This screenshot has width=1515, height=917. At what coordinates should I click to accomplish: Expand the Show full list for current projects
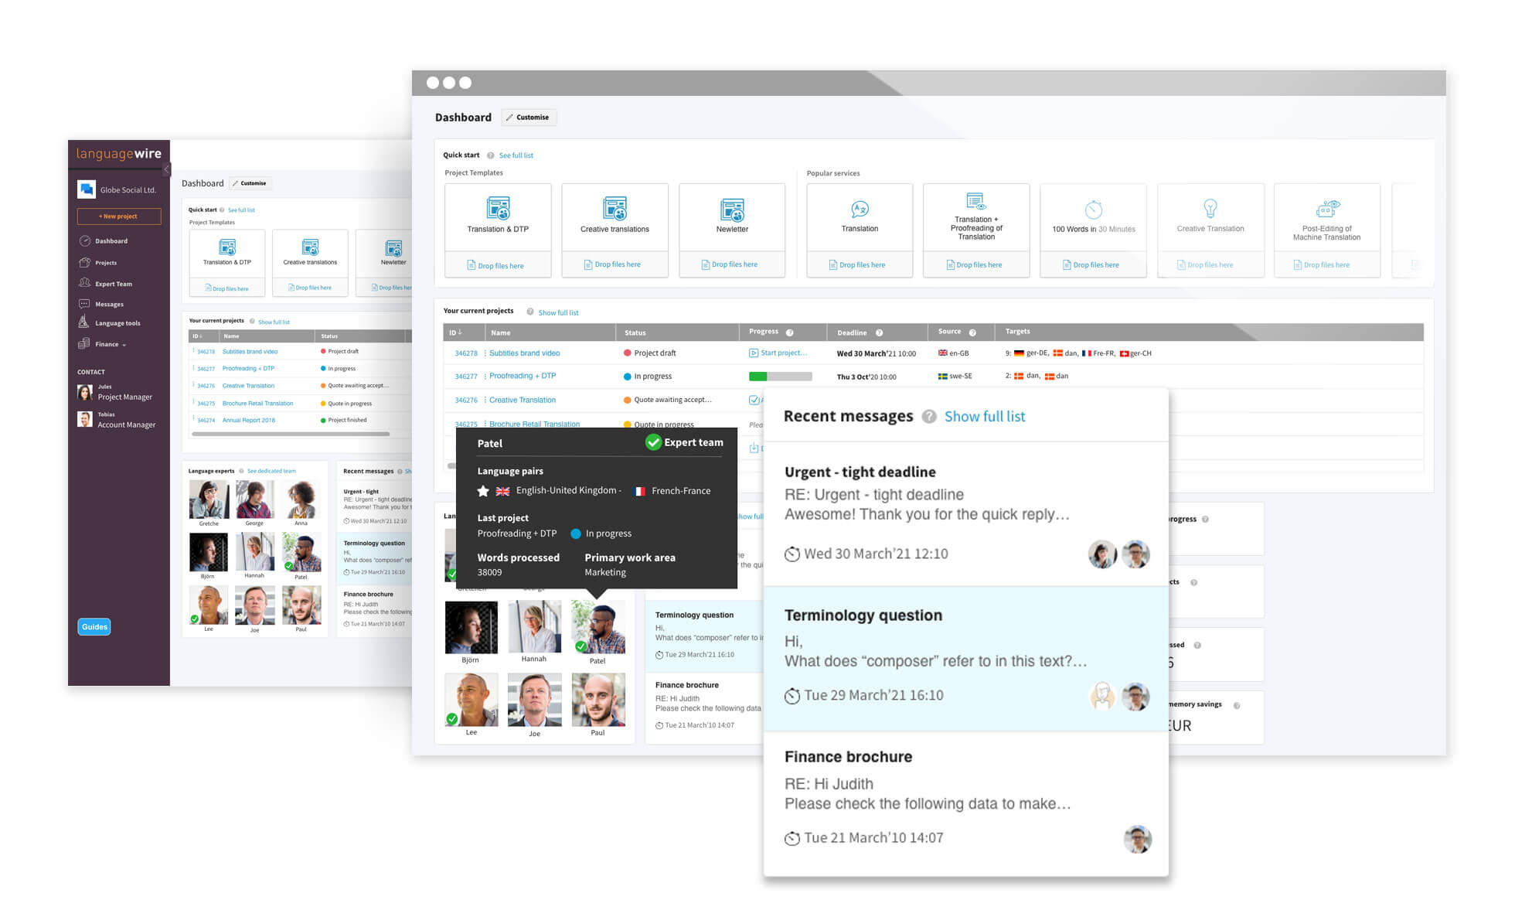[x=560, y=312]
